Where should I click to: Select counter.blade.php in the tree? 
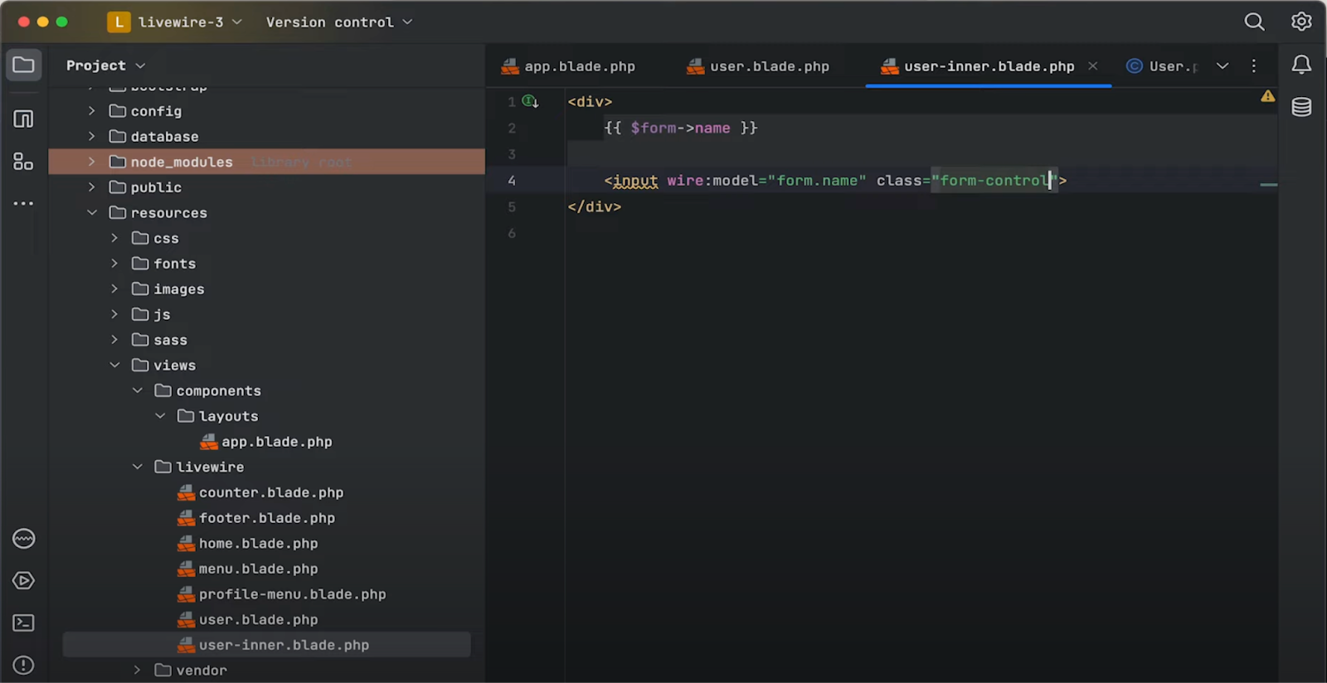click(261, 492)
